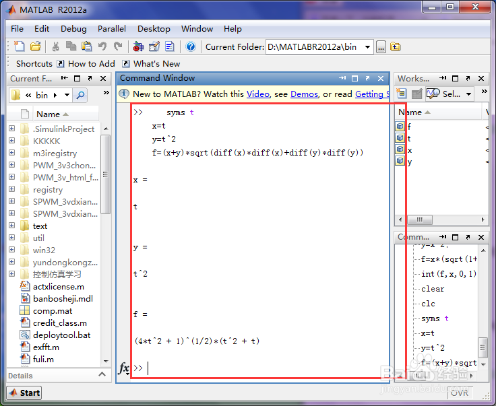
Task: Open the Window menu
Action: (x=197, y=29)
